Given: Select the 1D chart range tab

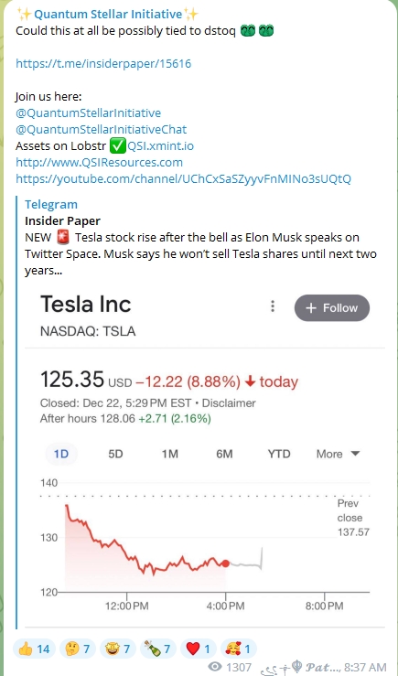Looking at the screenshot, I should coord(60,454).
